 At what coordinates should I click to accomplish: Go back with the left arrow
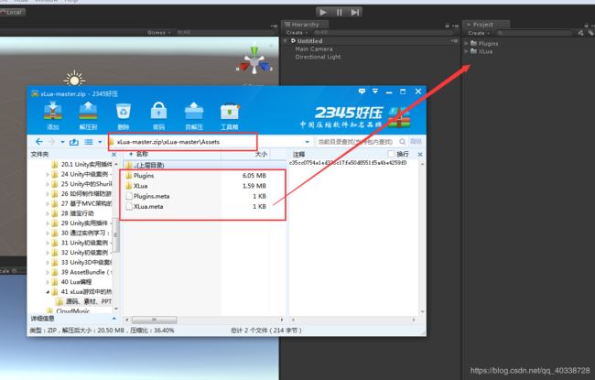tap(39, 142)
